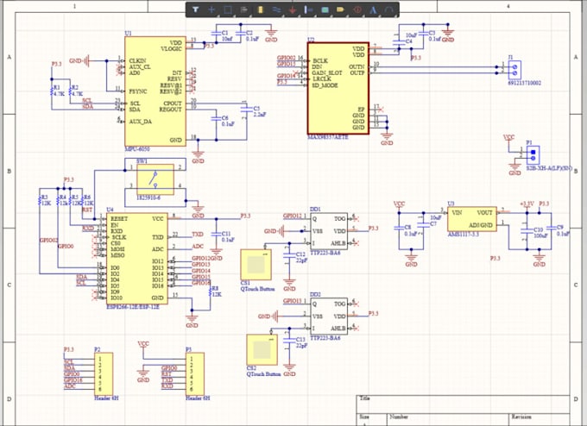The height and width of the screenshot is (426, 587).
Task: Select capacitor C1 10uF
Action: click(x=217, y=34)
